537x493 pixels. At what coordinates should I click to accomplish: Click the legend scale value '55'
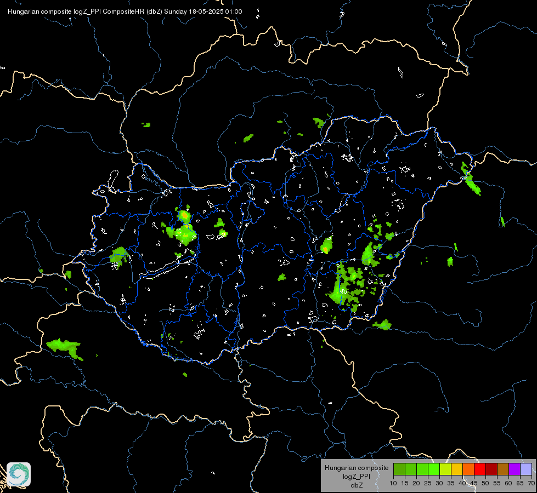[497, 484]
